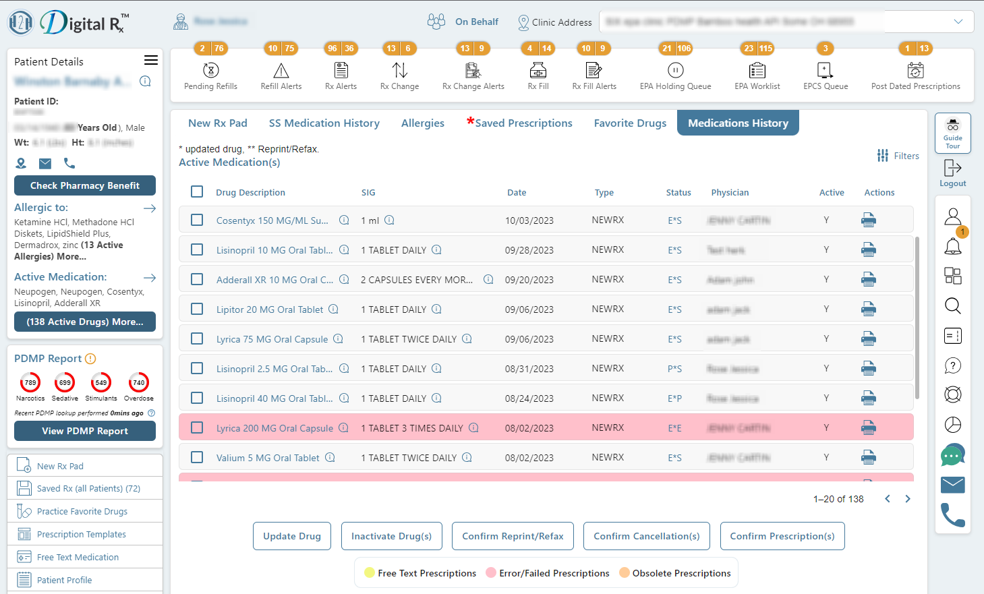Open the chat bubble icon in right sidebar
This screenshot has height=594, width=984.
pos(952,455)
